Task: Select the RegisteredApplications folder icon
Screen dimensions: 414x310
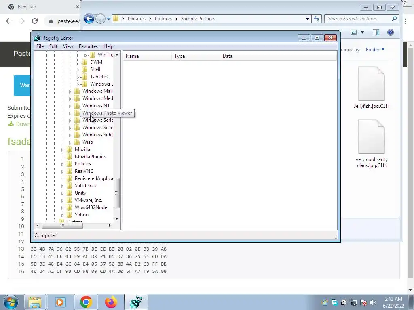Action: (x=70, y=178)
